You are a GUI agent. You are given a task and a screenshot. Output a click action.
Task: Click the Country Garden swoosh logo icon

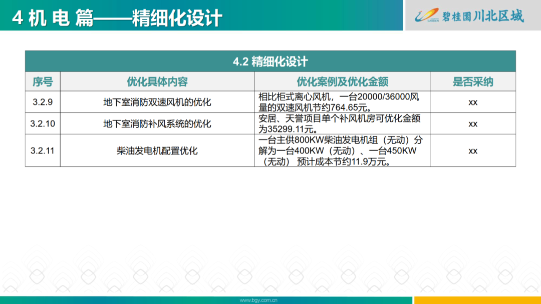426,15
